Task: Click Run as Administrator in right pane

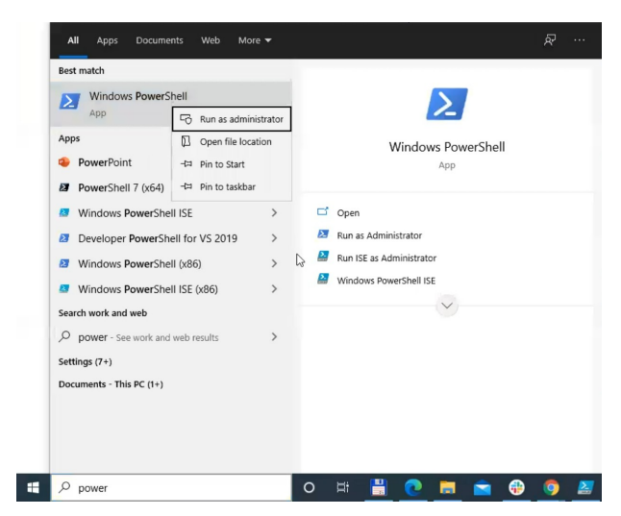Action: [379, 235]
